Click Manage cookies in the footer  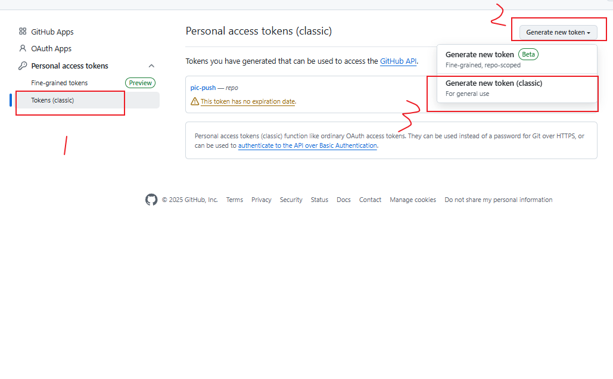point(413,200)
